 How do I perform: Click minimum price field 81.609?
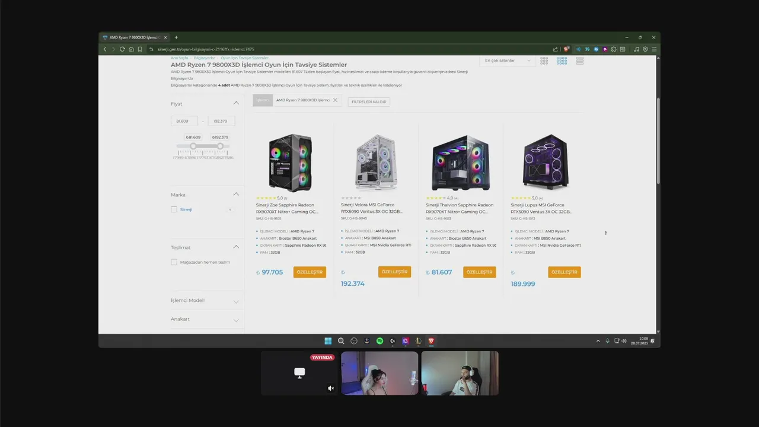point(184,121)
